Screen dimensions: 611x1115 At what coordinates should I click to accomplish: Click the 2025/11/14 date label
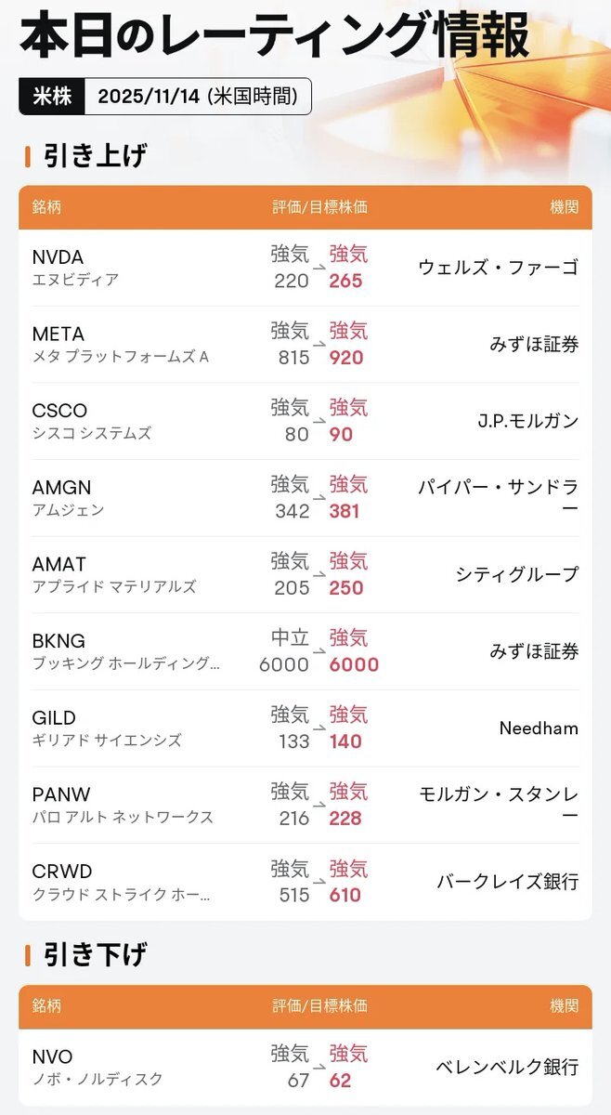197,97
